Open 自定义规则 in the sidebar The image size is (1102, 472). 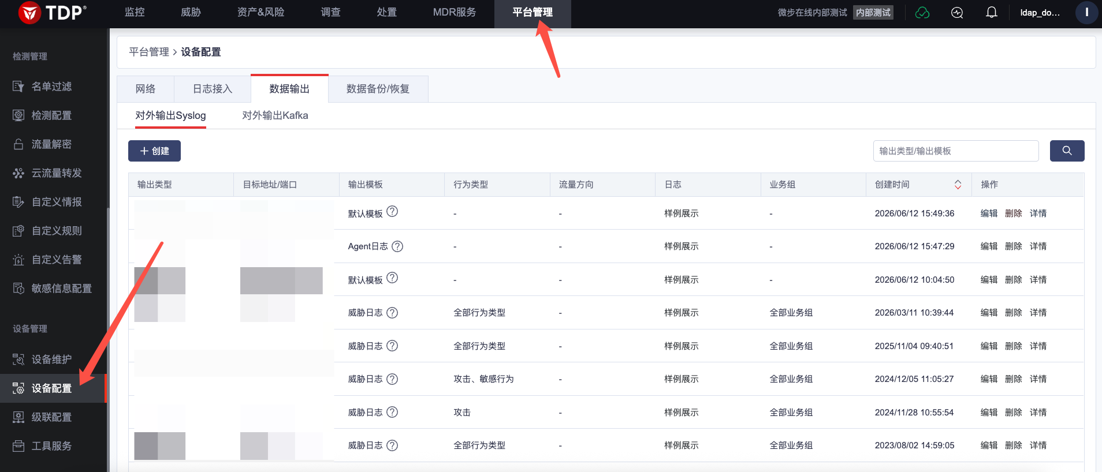coord(56,231)
